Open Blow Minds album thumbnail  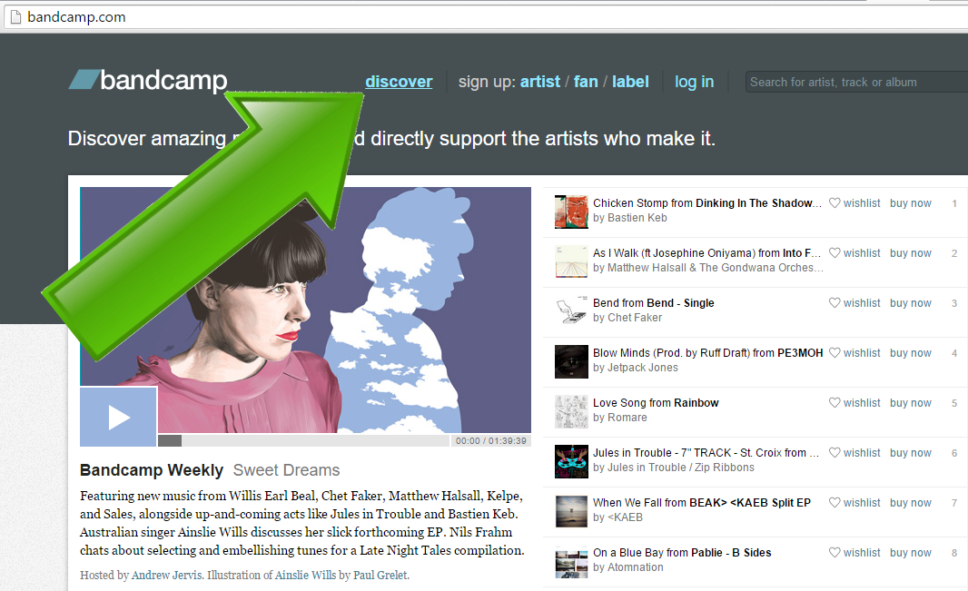[571, 361]
